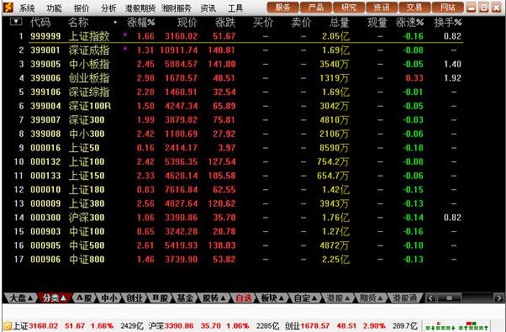Select the 创业板指 row
Viewport: 506px width, 332px height.
tap(239, 78)
